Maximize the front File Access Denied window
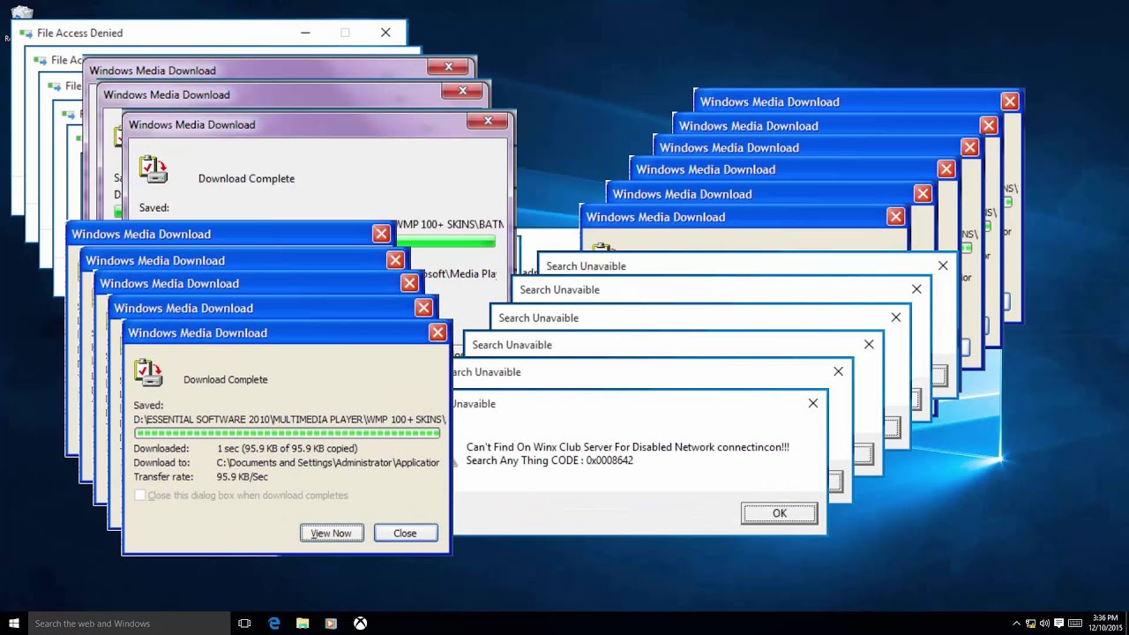The image size is (1129, 635). tap(345, 33)
